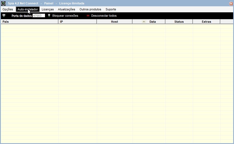Click the Bloquear conexões button

(x=65, y=16)
